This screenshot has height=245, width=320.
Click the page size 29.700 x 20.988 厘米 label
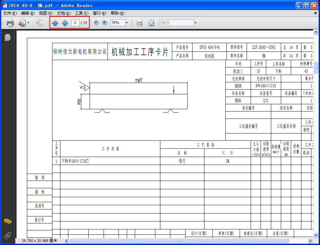(x=40, y=241)
